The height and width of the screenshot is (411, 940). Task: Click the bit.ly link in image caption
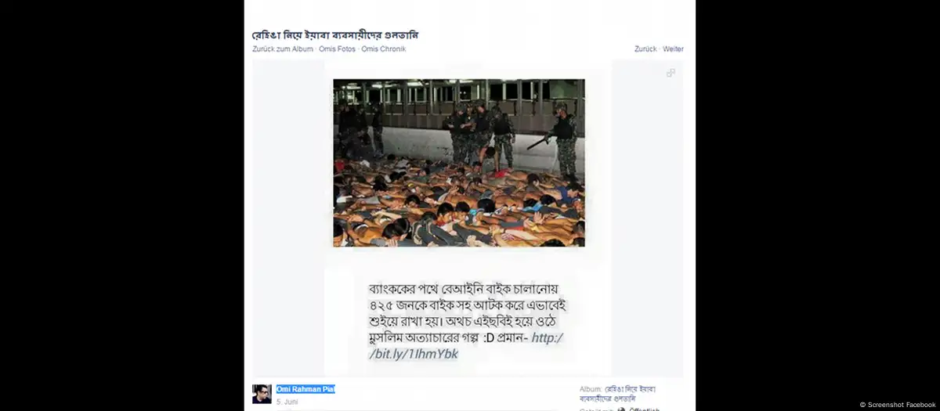tap(466, 345)
